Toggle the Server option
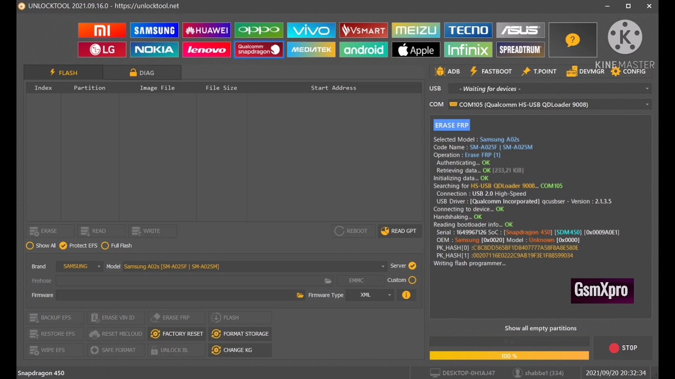The height and width of the screenshot is (379, 675). pos(403,266)
